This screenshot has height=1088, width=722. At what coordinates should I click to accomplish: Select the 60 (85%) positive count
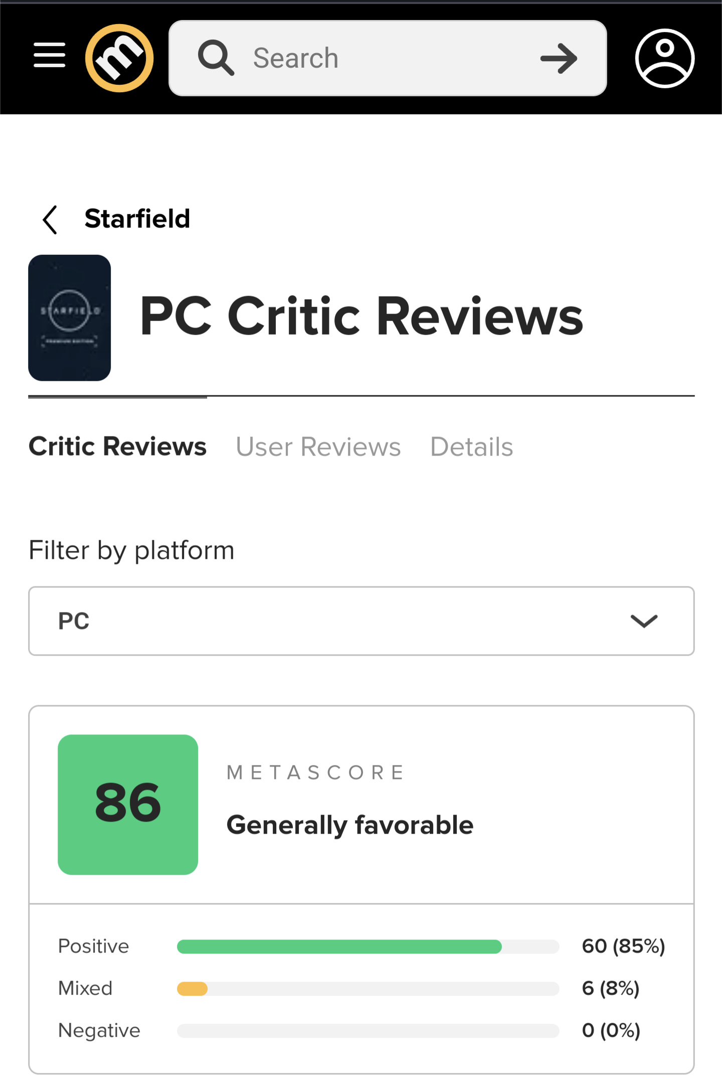[623, 947]
